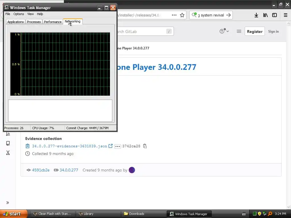
Task: Click the Evidence collection heading
Action: point(43,139)
